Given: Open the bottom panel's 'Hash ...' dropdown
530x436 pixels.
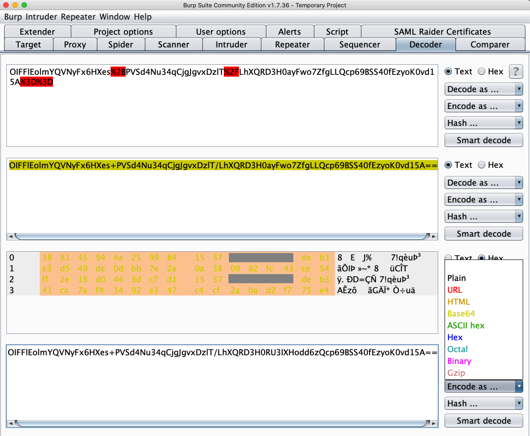Looking at the screenshot, I should click(x=483, y=404).
